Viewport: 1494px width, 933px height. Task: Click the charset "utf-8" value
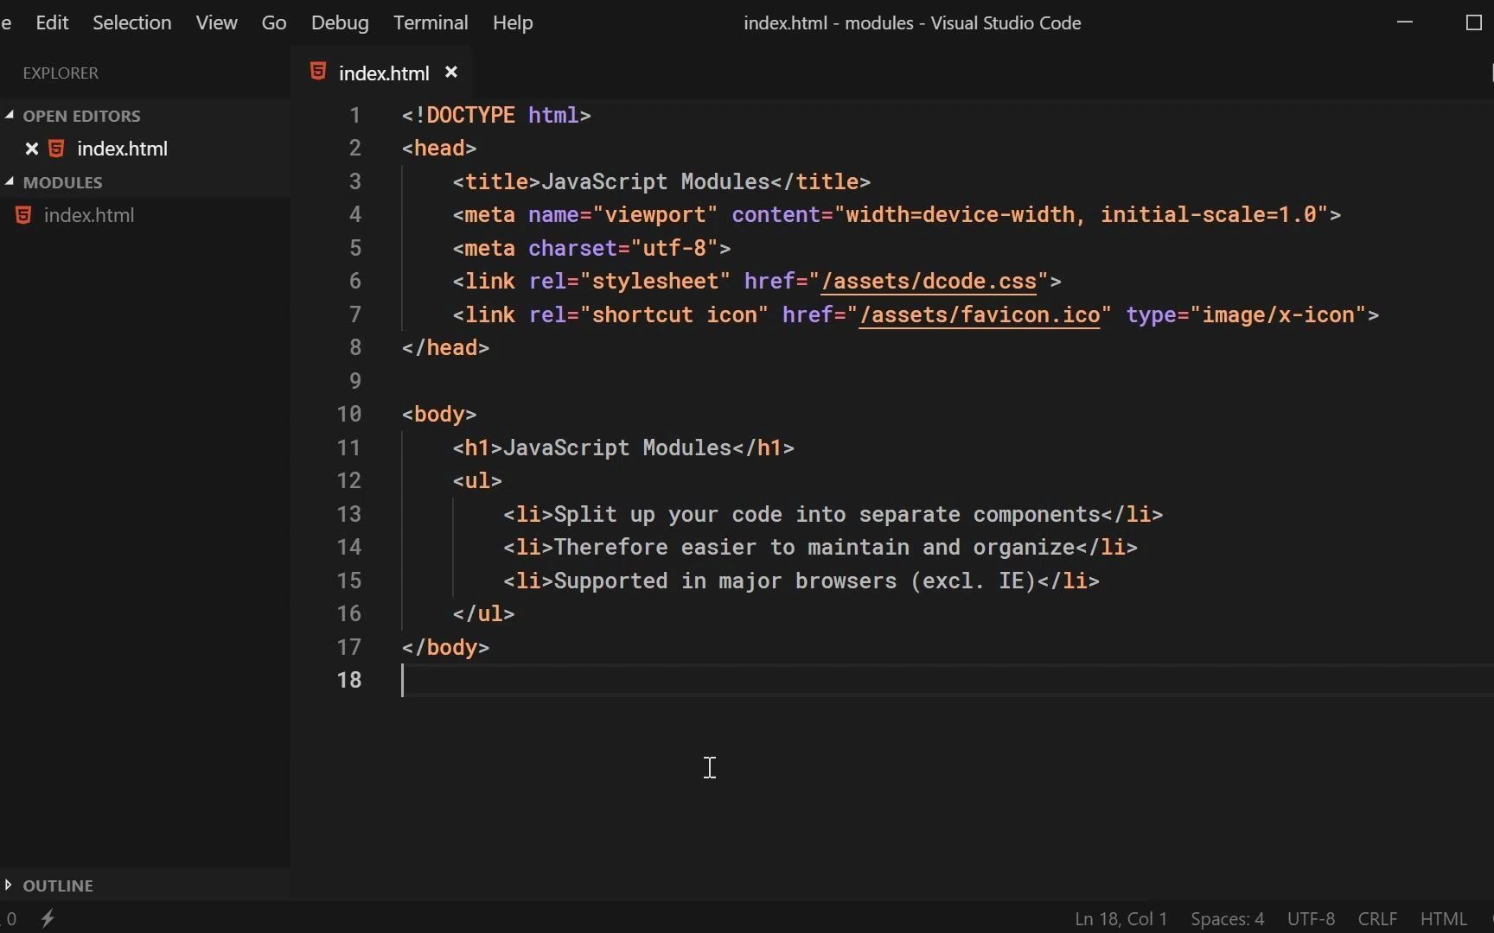pos(674,249)
